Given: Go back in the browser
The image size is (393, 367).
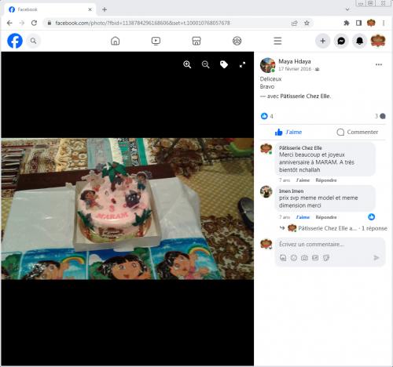Looking at the screenshot, I should (x=9, y=23).
